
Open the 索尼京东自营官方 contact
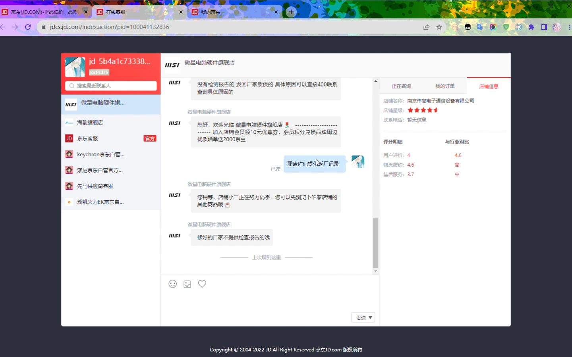[x=111, y=170]
